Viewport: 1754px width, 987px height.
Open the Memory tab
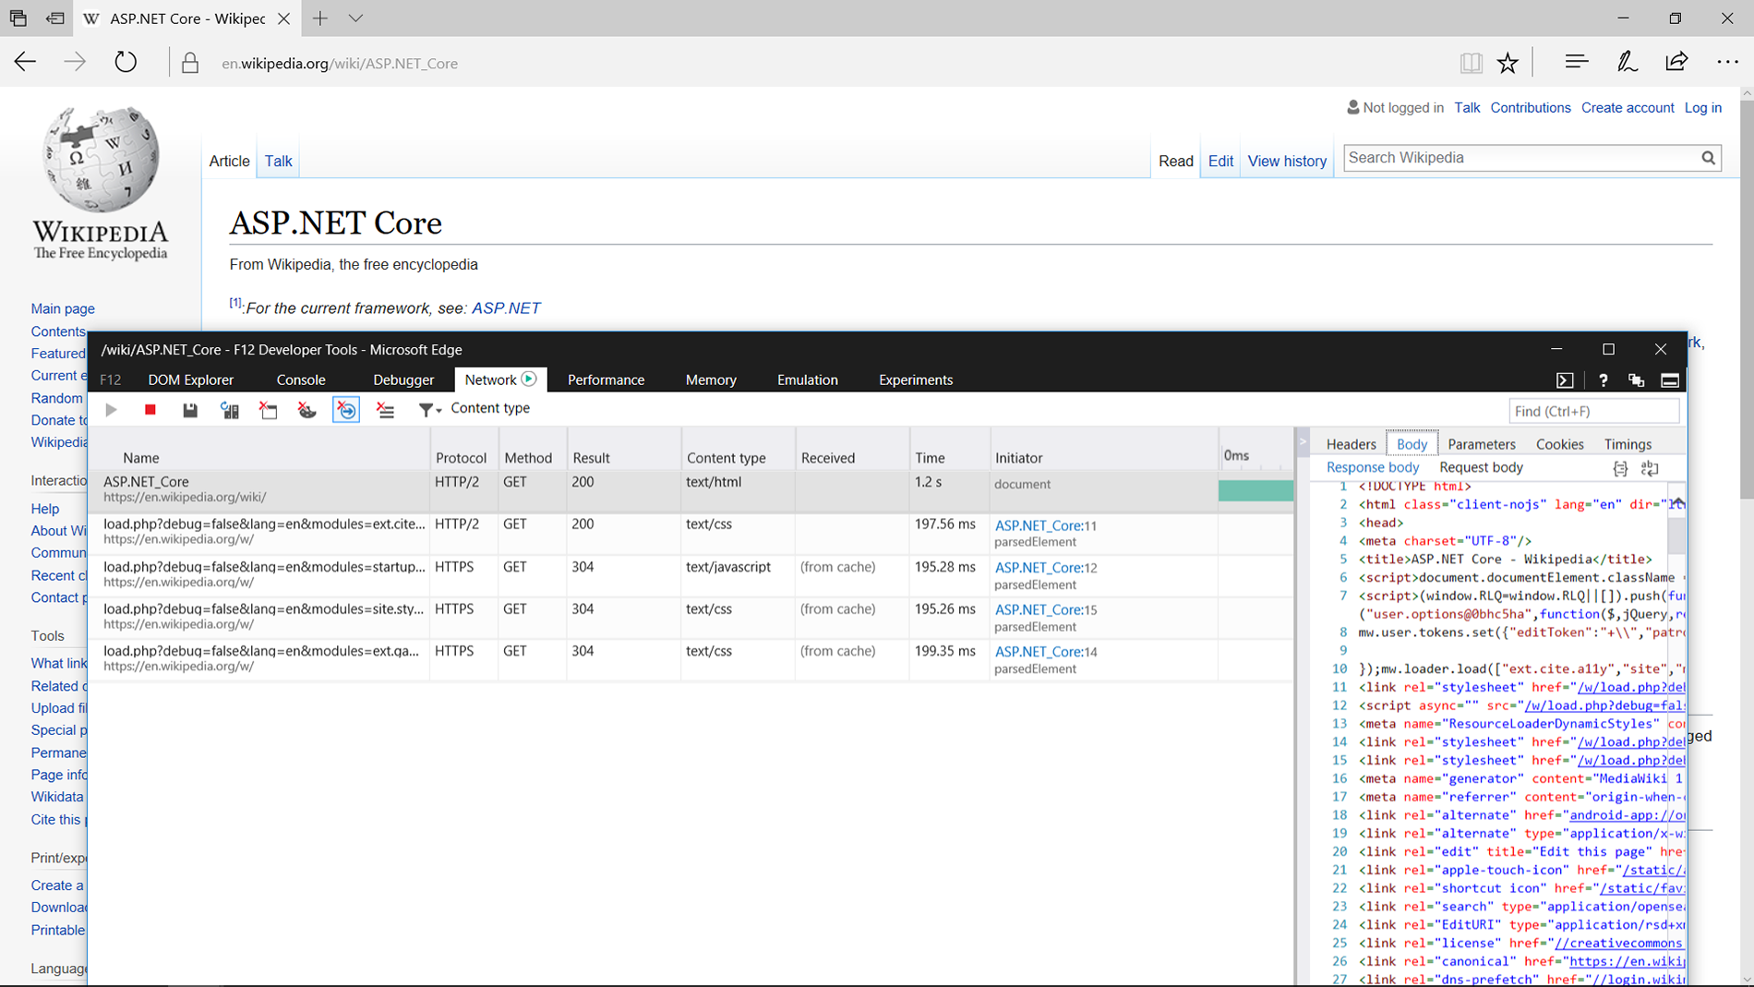click(x=711, y=379)
